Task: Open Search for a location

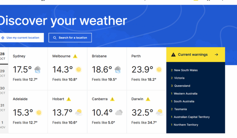Action: point(70,38)
